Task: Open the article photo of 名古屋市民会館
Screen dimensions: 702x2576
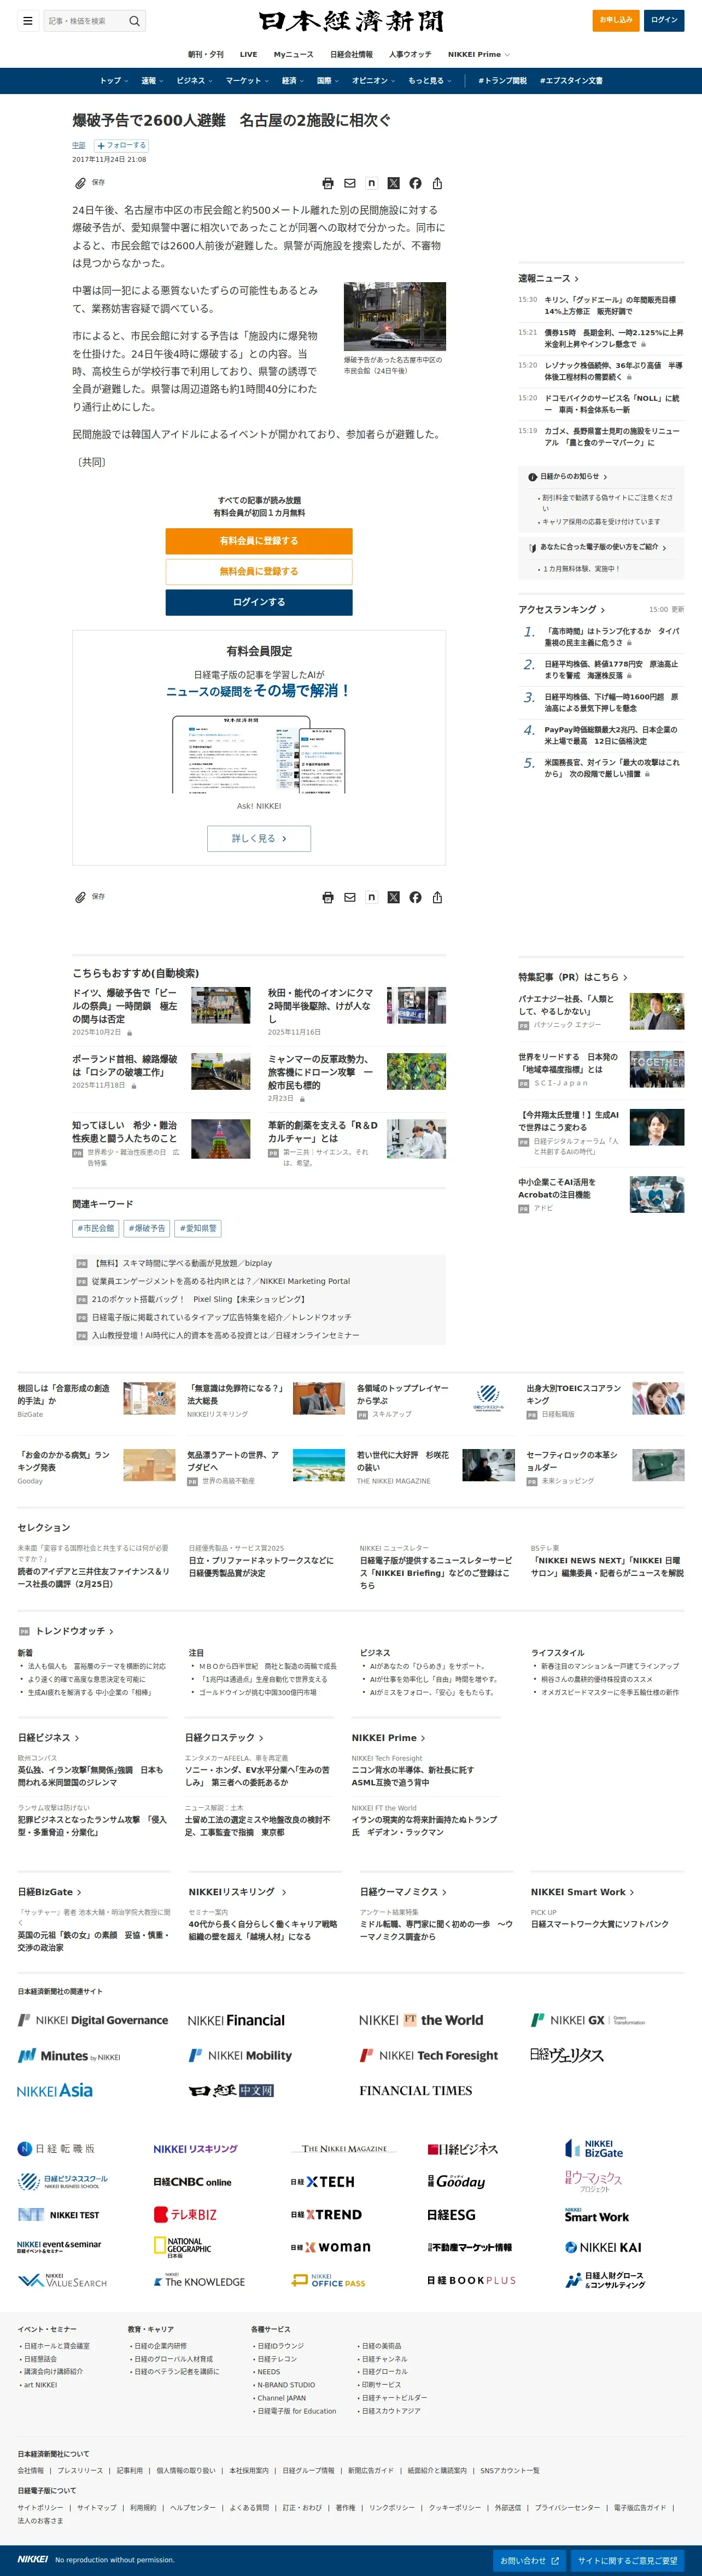Action: tap(395, 316)
